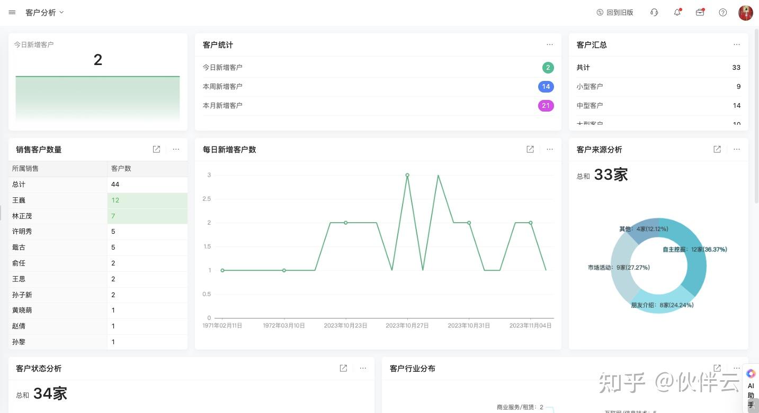The width and height of the screenshot is (759, 413).
Task: Click the 共计 row in 客户汇总
Action: [658, 68]
